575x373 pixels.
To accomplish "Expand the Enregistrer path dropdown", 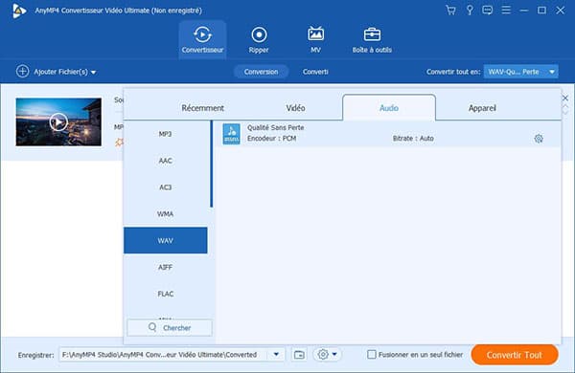I will click(x=277, y=354).
